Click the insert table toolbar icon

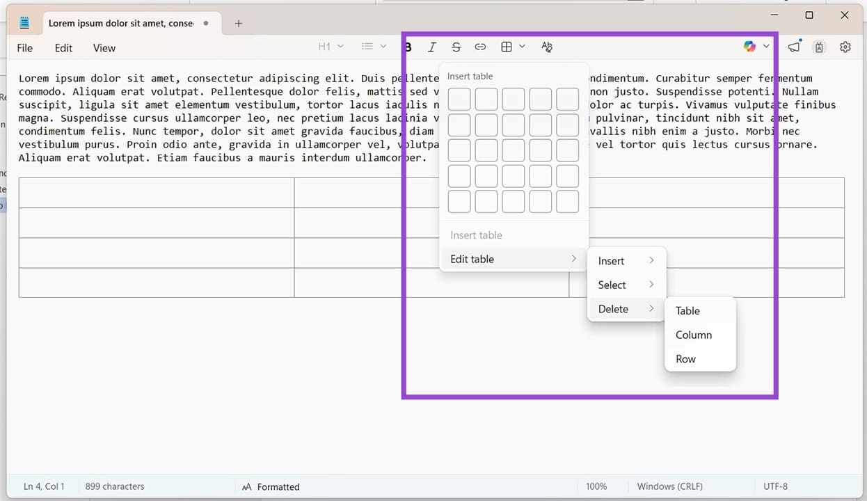point(506,47)
